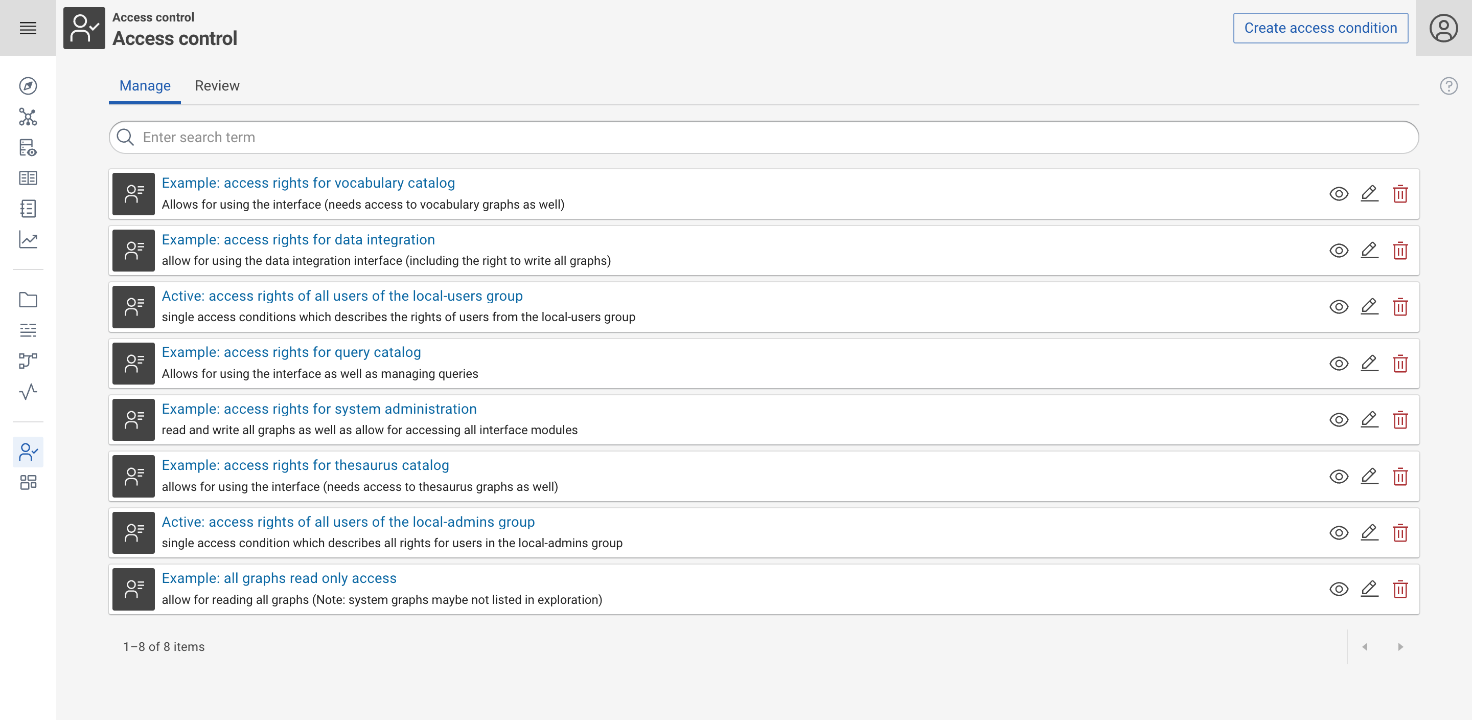View the vocabulary catalog condition via eye icon
The height and width of the screenshot is (720, 1472).
[x=1338, y=194]
